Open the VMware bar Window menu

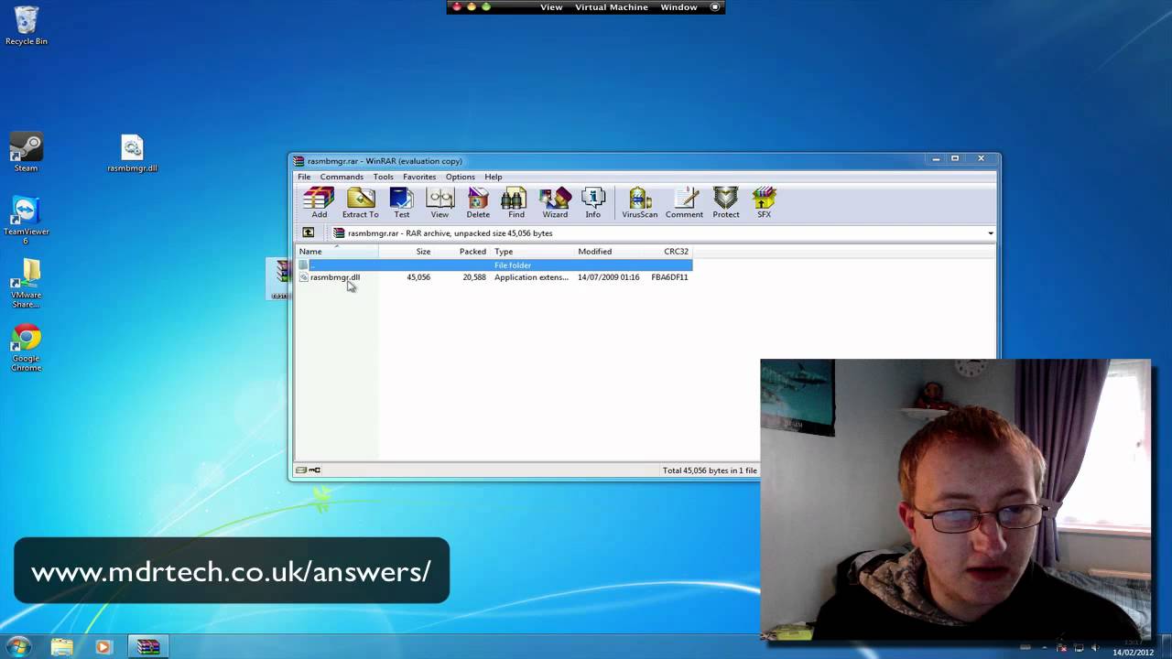point(678,7)
